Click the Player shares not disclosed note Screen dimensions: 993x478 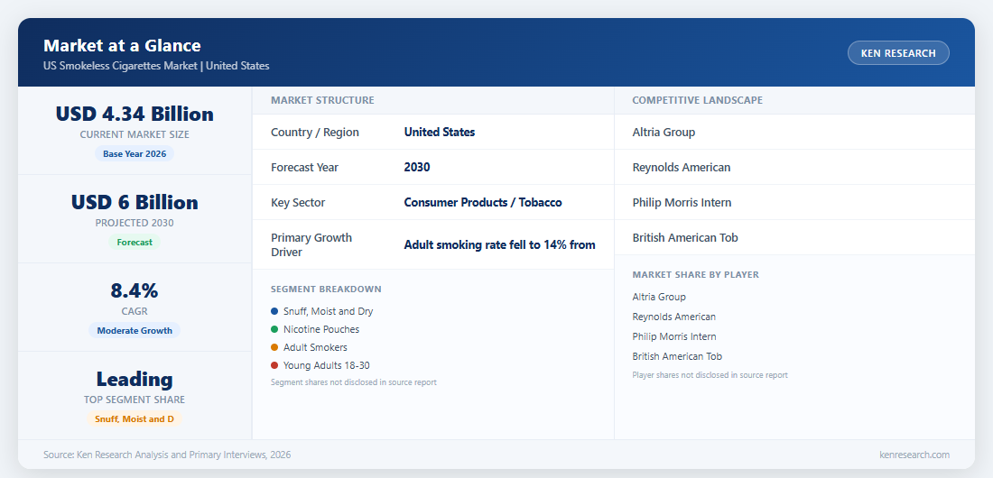click(710, 375)
